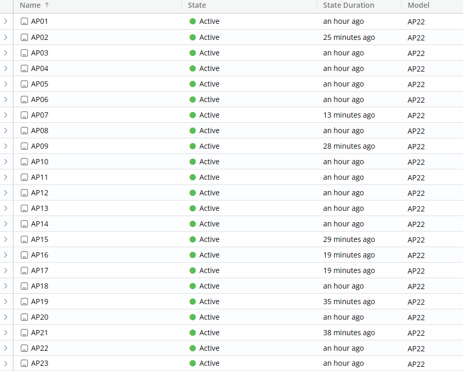
Task: Click the device icon beside AP10
Action: pos(24,162)
